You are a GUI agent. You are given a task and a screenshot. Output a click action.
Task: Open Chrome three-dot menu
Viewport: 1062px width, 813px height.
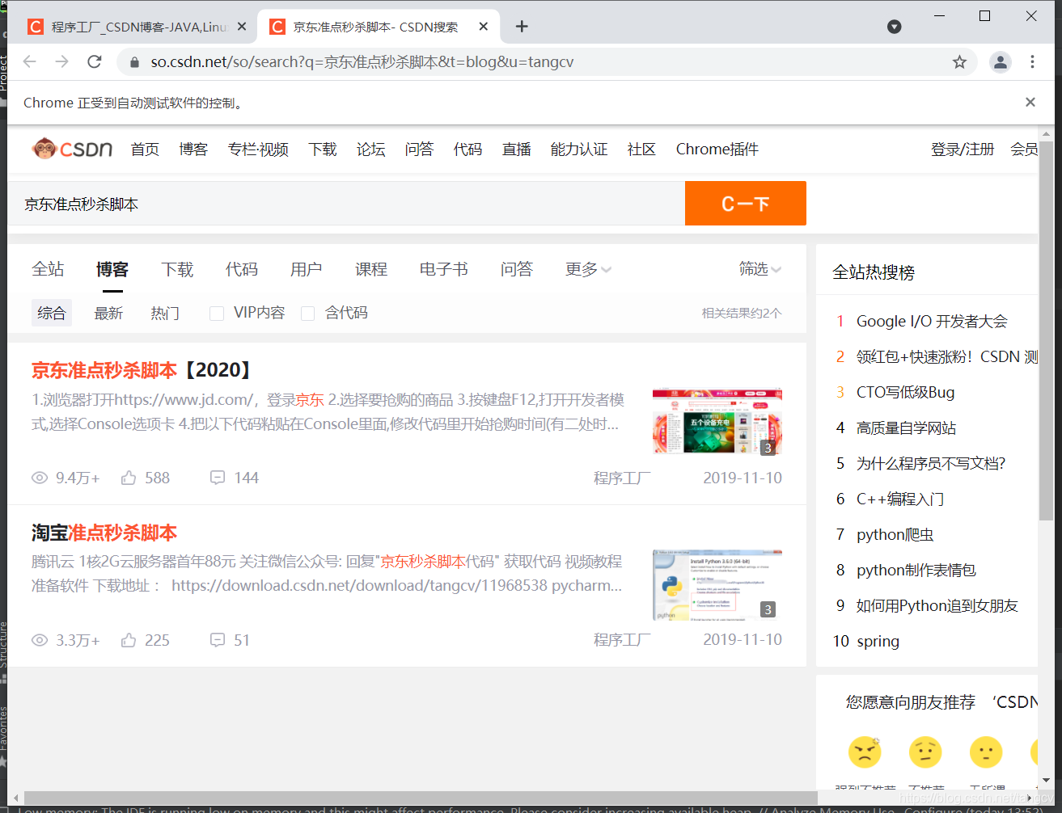[x=1032, y=62]
